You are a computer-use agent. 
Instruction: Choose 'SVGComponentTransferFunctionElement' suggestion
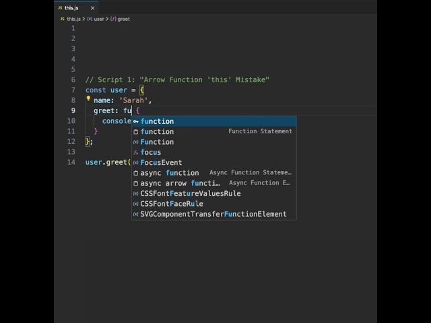[x=214, y=214]
